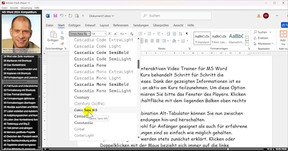Click the Undo arrow icon
Image resolution: width=288 pixels, height=151 pixels.
pos(62,16)
